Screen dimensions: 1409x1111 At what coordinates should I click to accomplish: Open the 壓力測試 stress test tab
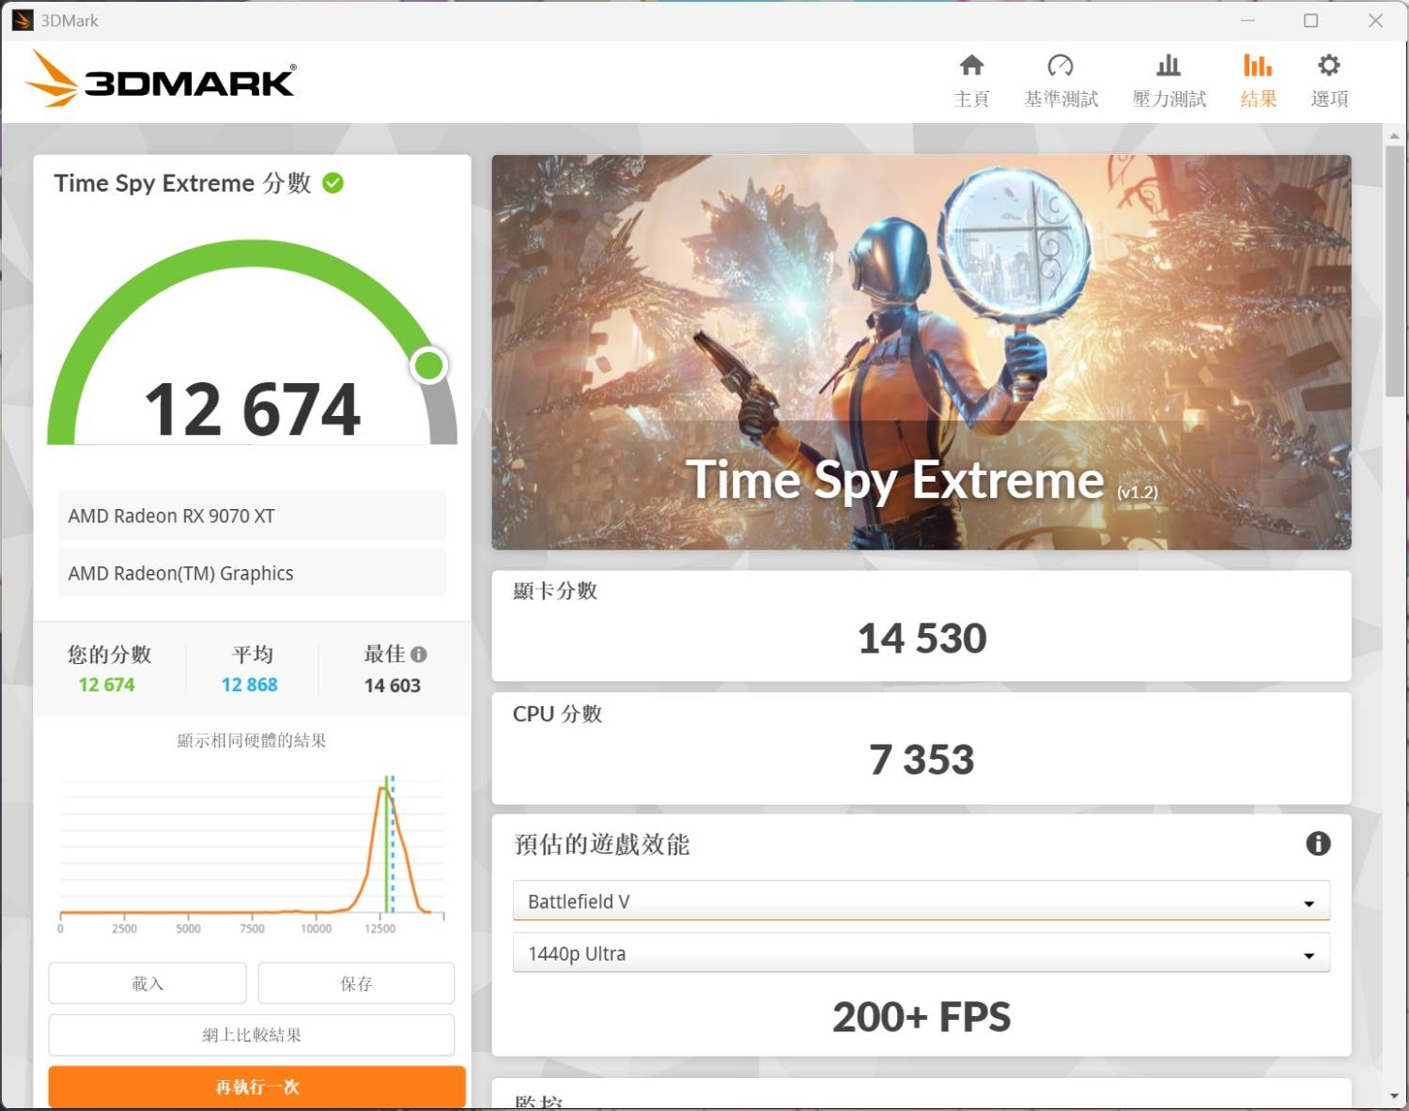click(1169, 81)
